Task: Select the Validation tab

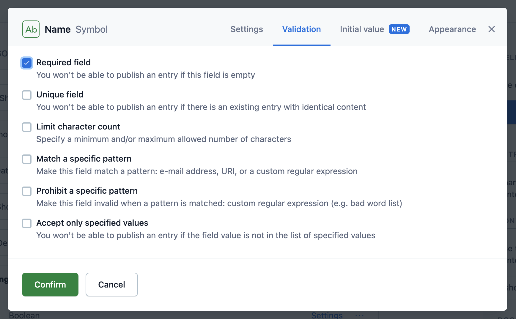Action: coord(301,29)
